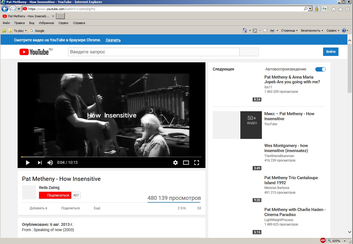Image resolution: width=353 pixels, height=244 pixels.
Task: Expand the arrow beside command bar Home icon
Action: coord(250,30)
